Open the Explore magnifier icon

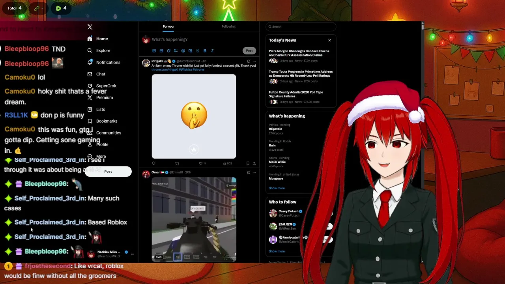coord(90,50)
